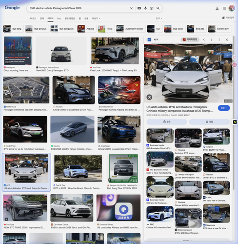Start voice search with the microphone icon
This screenshot has width=238, height=244.
pyautogui.click(x=145, y=8)
